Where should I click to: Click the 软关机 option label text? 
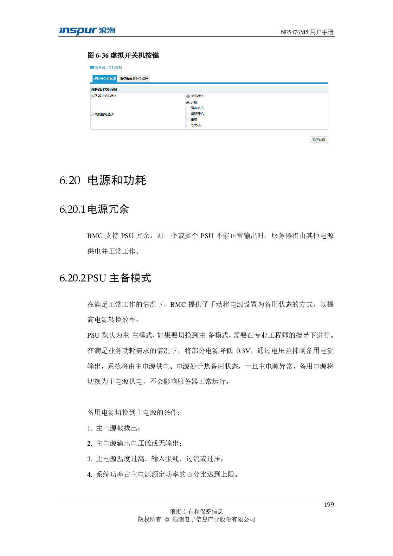[196, 125]
